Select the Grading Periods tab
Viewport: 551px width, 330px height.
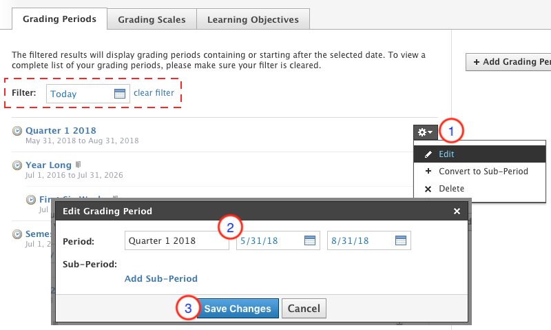60,19
